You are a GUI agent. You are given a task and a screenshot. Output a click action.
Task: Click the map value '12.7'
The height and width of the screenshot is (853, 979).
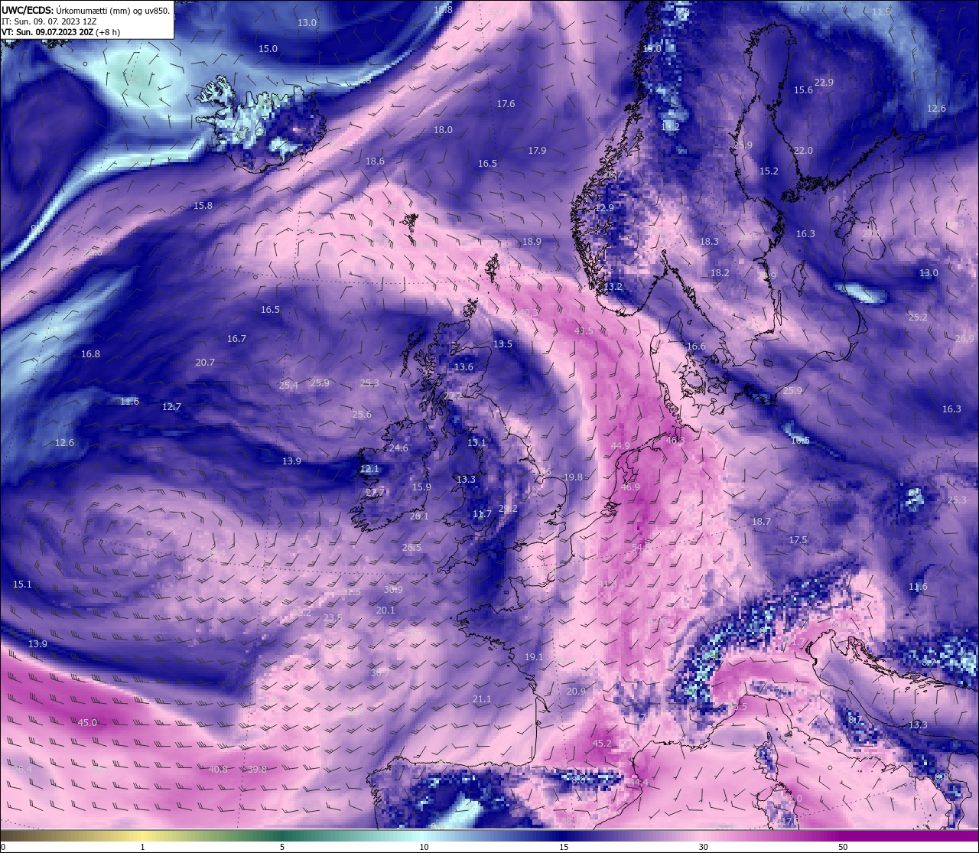[x=171, y=407]
